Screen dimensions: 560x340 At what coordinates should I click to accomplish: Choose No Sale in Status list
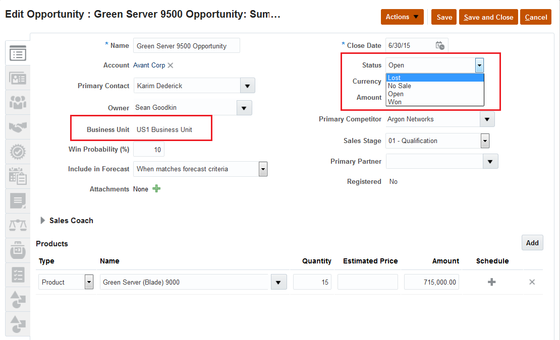(400, 86)
